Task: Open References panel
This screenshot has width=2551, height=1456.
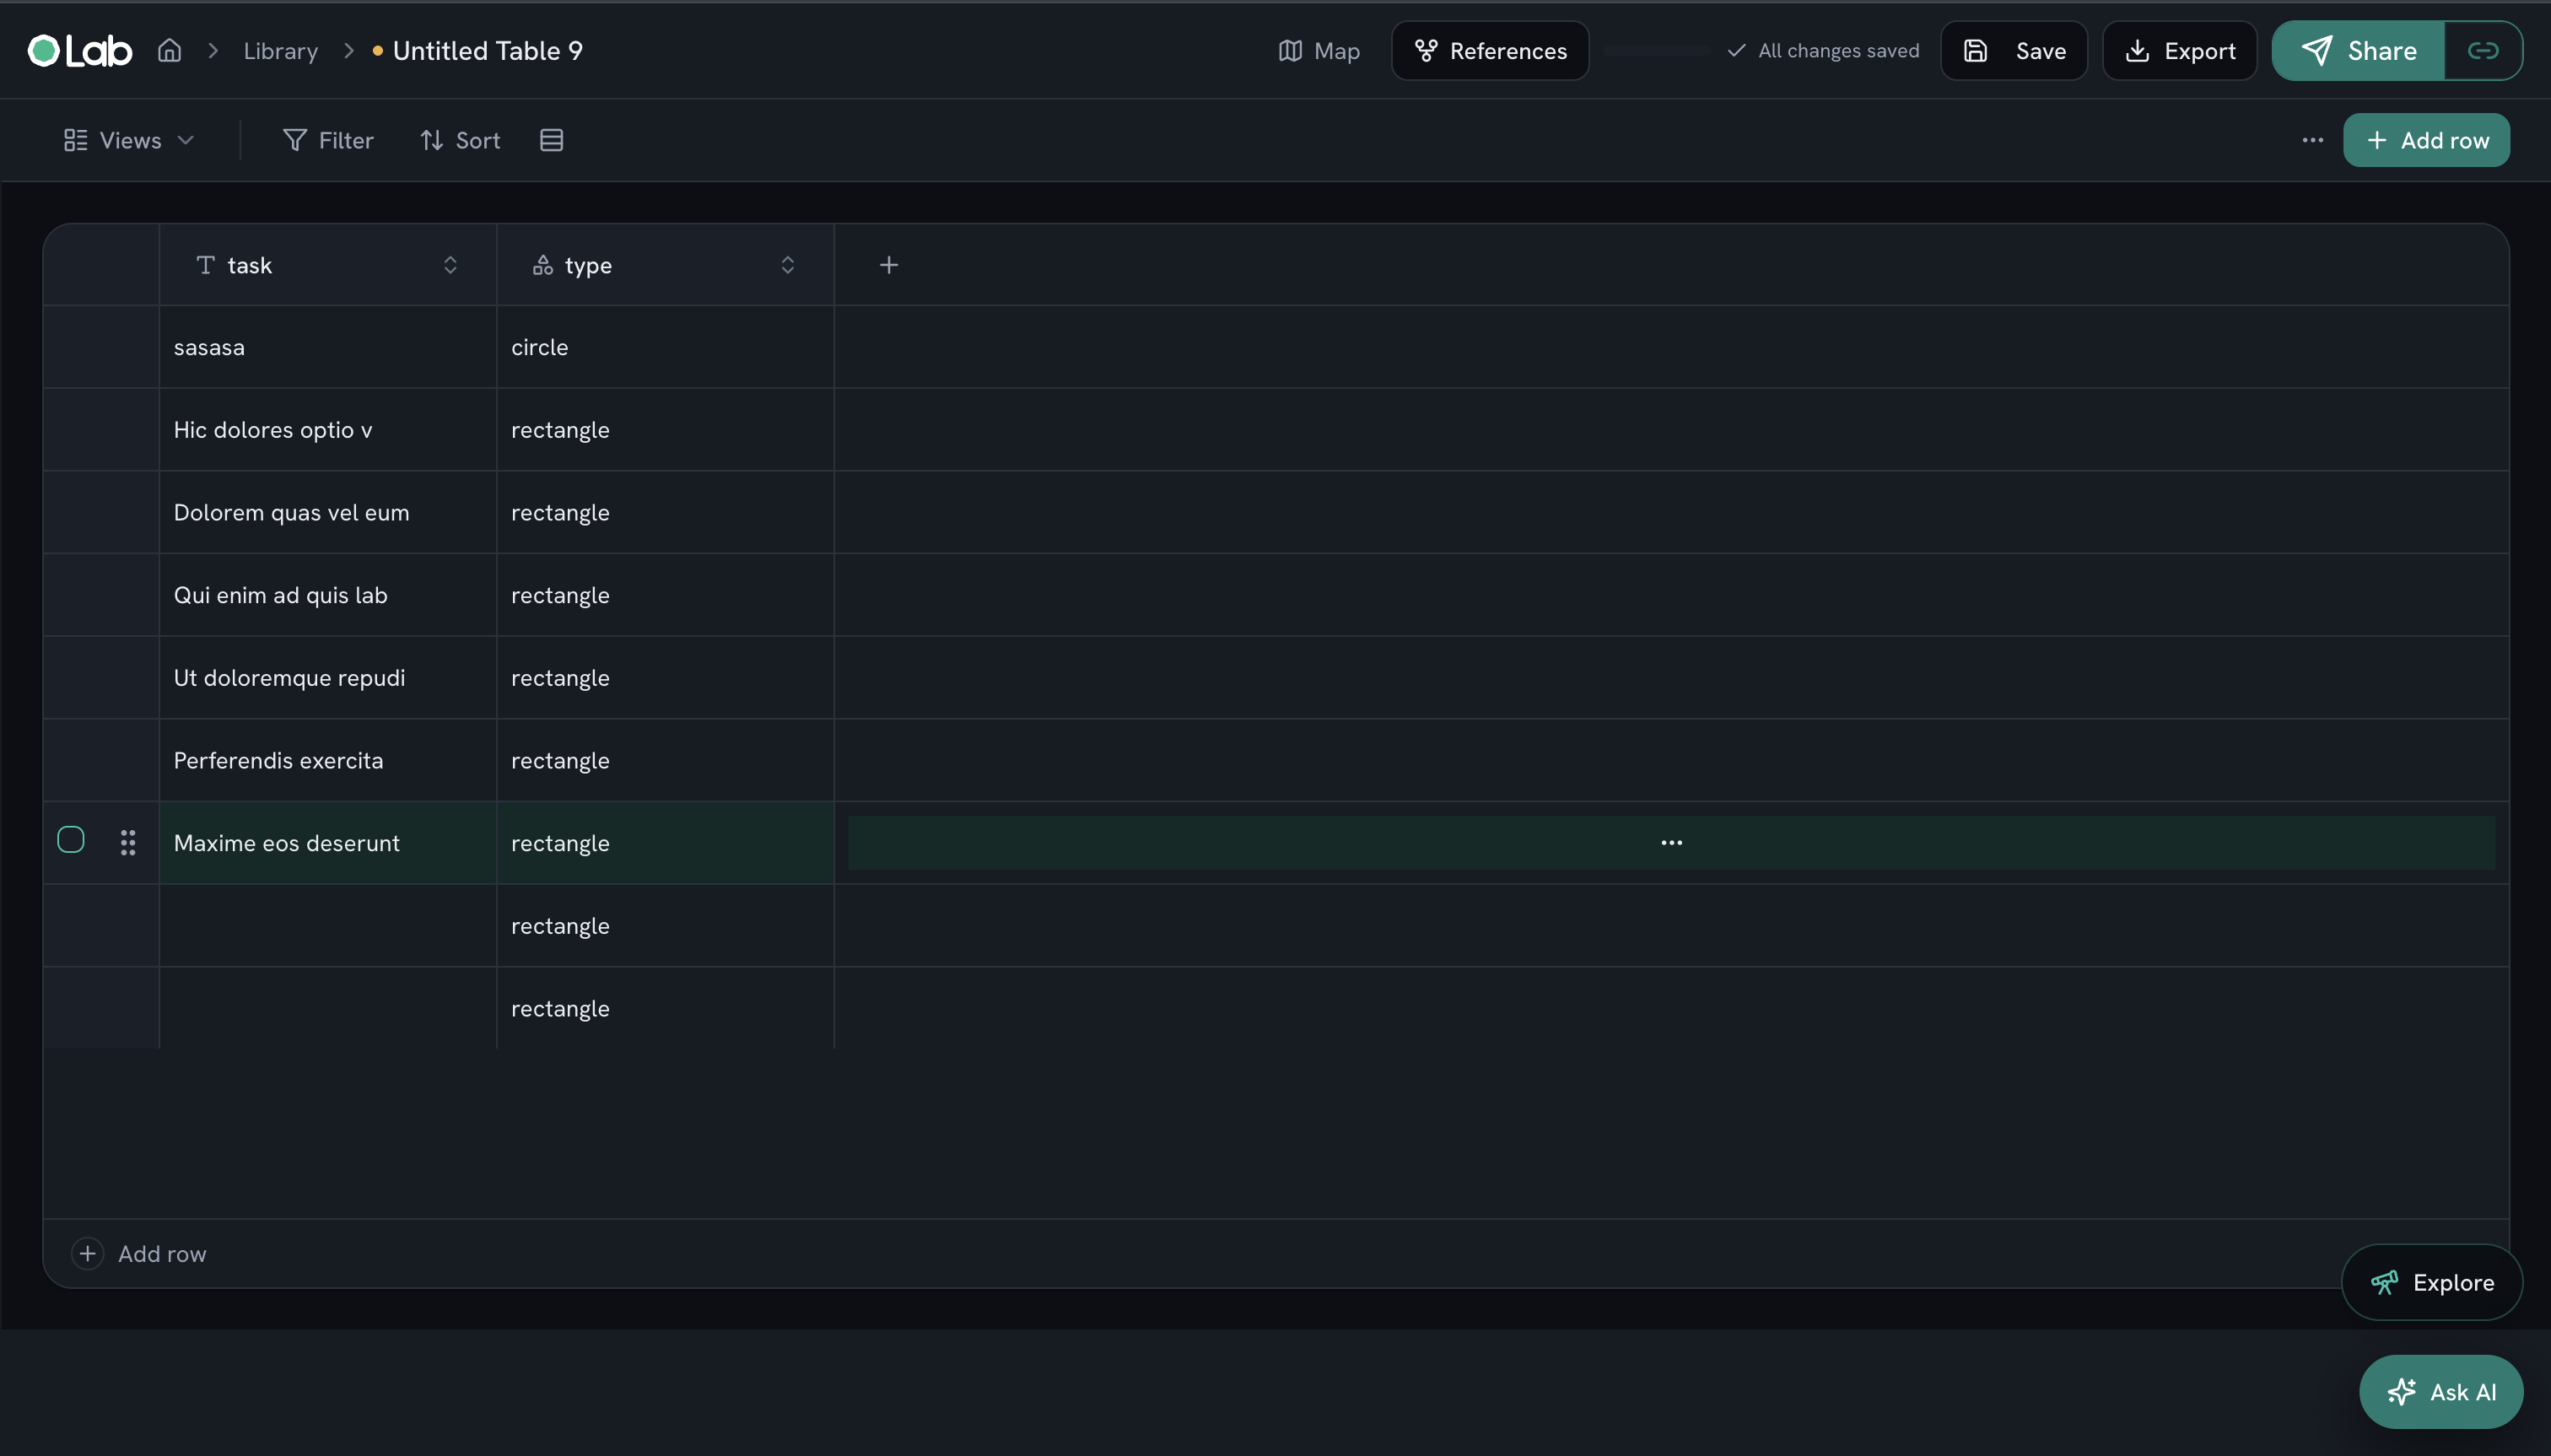Action: pyautogui.click(x=1490, y=51)
